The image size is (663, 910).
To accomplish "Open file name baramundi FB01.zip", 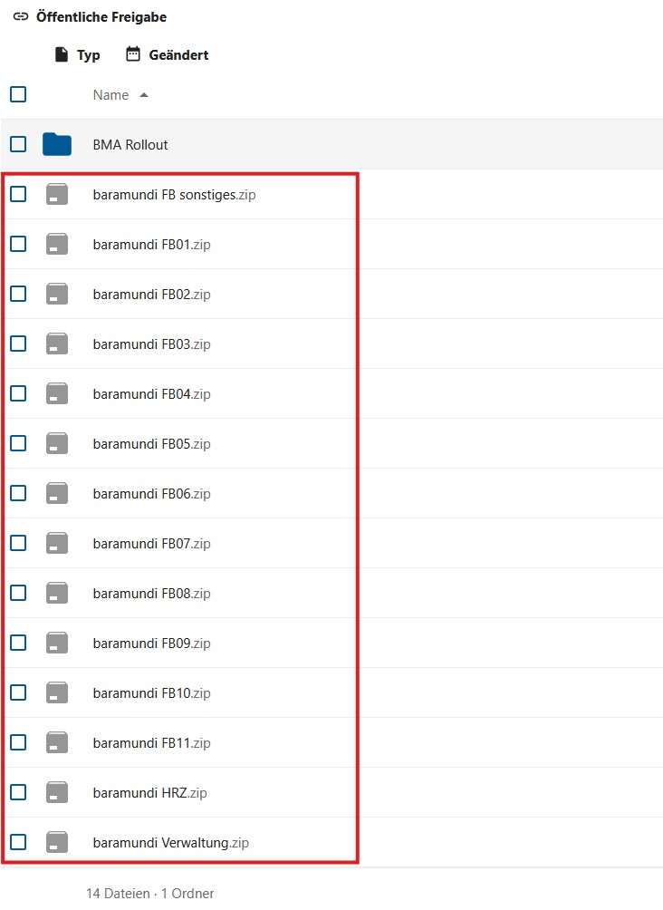I will pos(151,245).
